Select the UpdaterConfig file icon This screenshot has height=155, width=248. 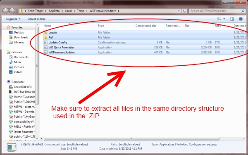tap(46, 43)
